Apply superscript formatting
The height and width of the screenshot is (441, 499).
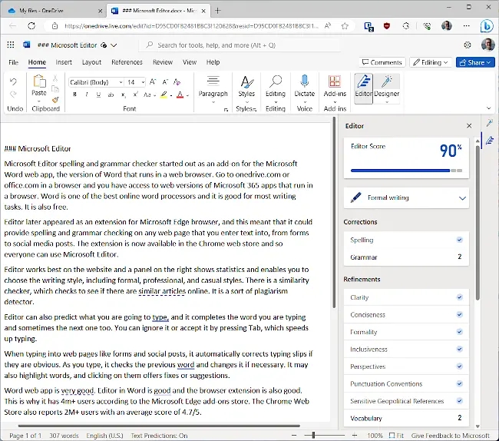136,94
